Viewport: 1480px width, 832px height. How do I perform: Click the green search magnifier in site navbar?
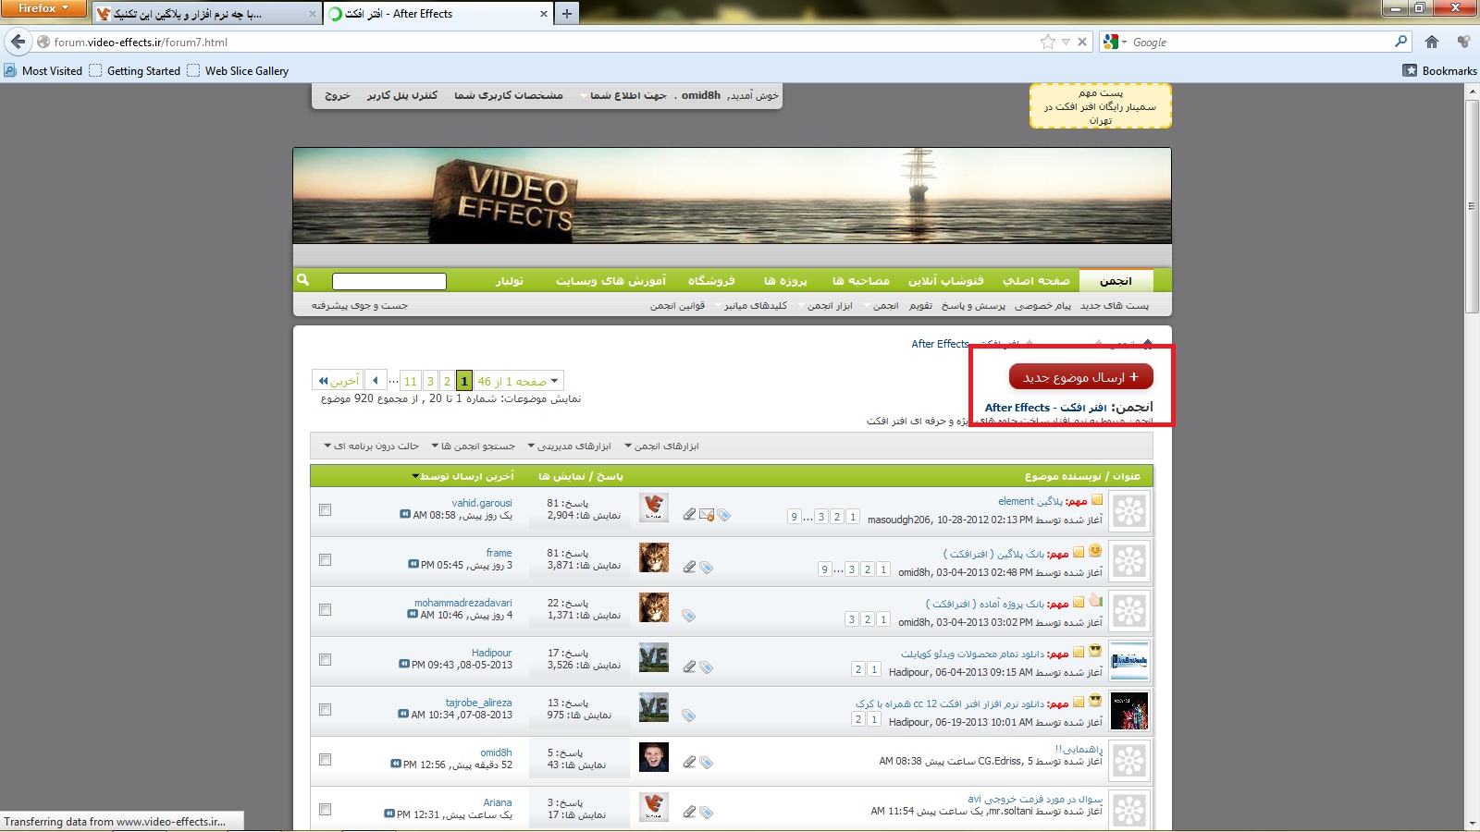pos(302,279)
